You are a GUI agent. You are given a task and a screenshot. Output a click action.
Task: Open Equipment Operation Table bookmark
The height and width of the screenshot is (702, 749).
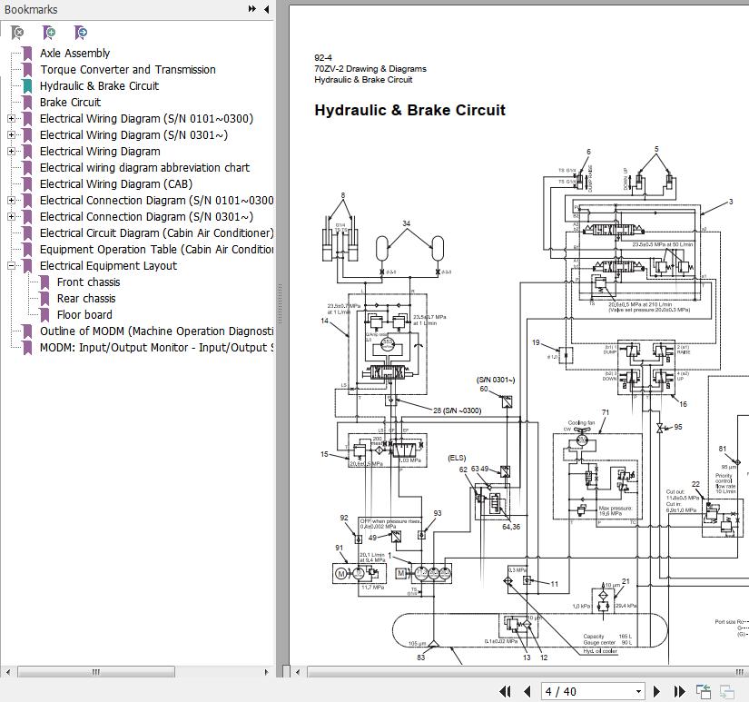[x=157, y=250]
